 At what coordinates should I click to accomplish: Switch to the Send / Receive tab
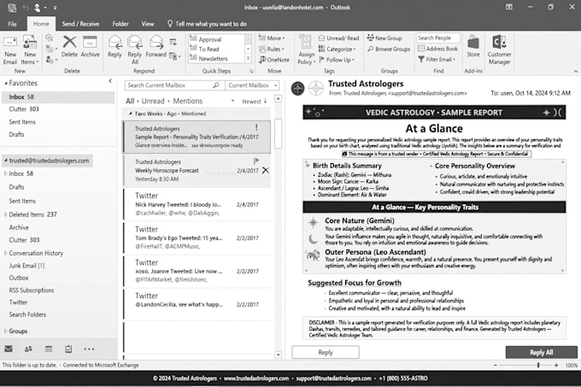tap(80, 24)
